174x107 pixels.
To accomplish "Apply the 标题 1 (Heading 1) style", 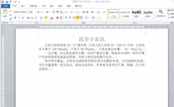I will (136, 14).
